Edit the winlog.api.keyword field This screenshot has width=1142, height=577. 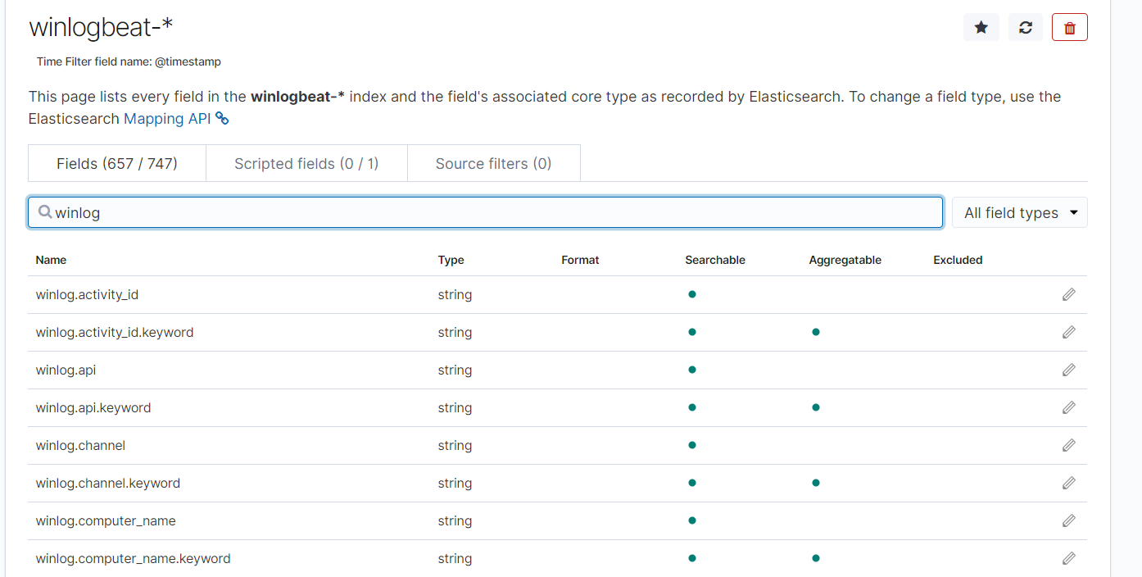tap(1068, 407)
